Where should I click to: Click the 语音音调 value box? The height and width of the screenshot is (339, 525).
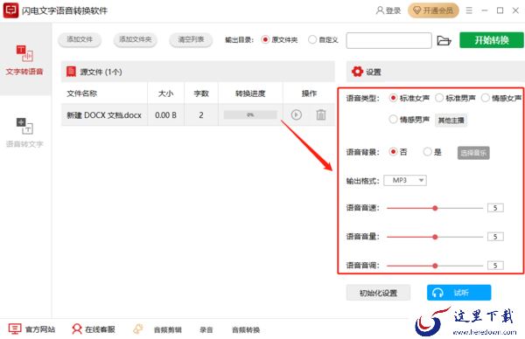click(495, 266)
